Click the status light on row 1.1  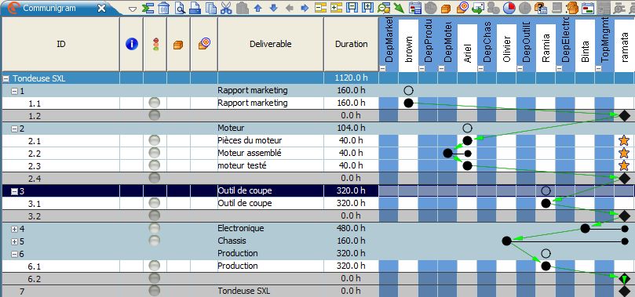[155, 103]
